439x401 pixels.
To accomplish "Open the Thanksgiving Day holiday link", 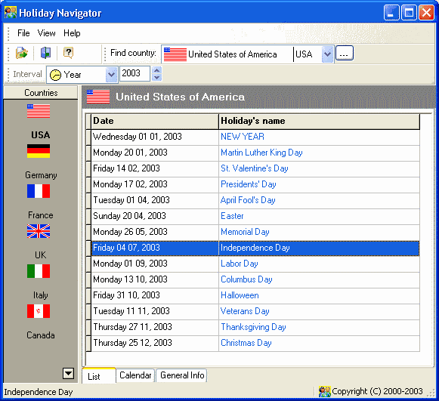I will [x=253, y=327].
